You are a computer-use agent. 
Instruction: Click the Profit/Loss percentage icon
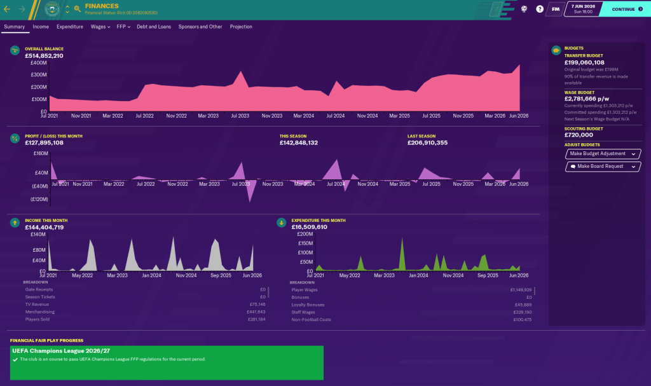pos(15,137)
